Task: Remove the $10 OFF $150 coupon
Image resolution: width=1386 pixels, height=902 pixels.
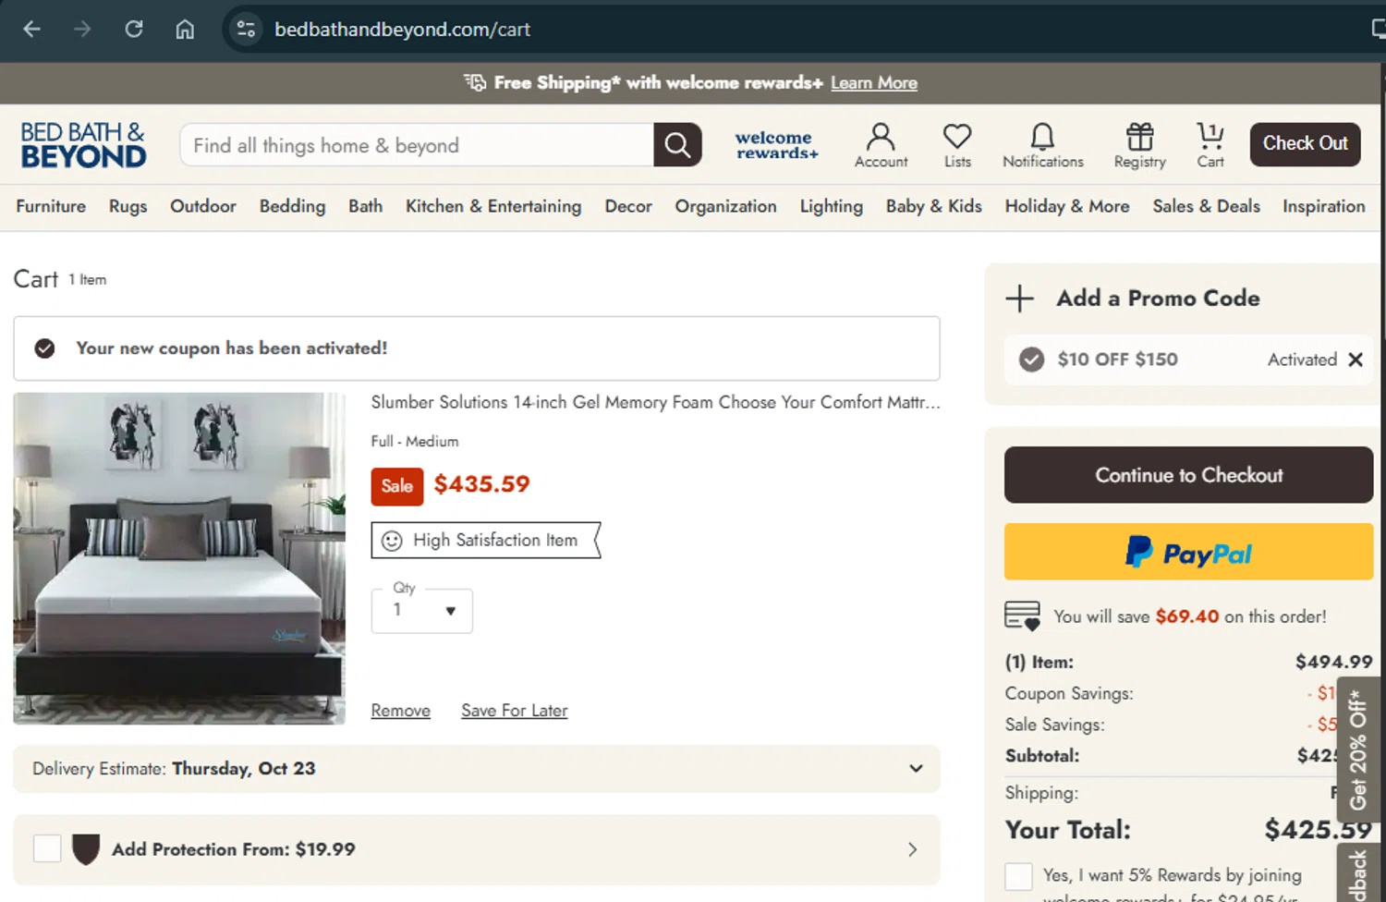Action: pyautogui.click(x=1356, y=360)
